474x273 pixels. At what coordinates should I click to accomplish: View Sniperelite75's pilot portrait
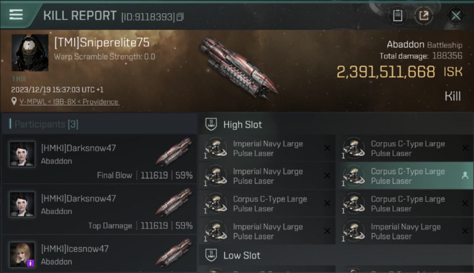pyautogui.click(x=30, y=53)
